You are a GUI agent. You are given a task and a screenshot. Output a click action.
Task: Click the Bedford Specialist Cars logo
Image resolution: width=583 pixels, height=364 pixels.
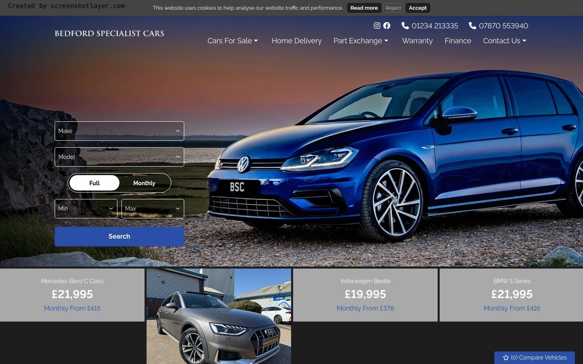pyautogui.click(x=109, y=33)
